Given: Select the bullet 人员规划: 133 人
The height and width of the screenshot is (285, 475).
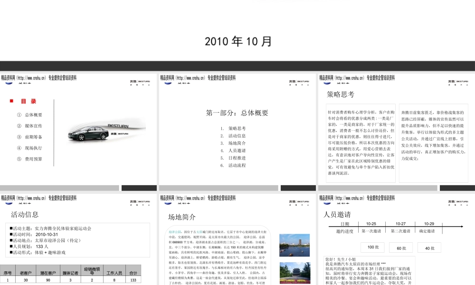Looking at the screenshot, I should coord(29,247).
